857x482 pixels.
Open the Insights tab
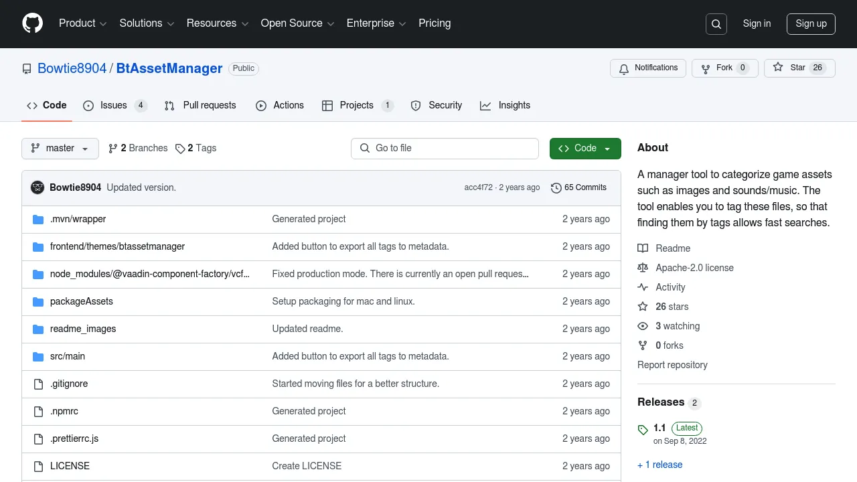pyautogui.click(x=505, y=105)
